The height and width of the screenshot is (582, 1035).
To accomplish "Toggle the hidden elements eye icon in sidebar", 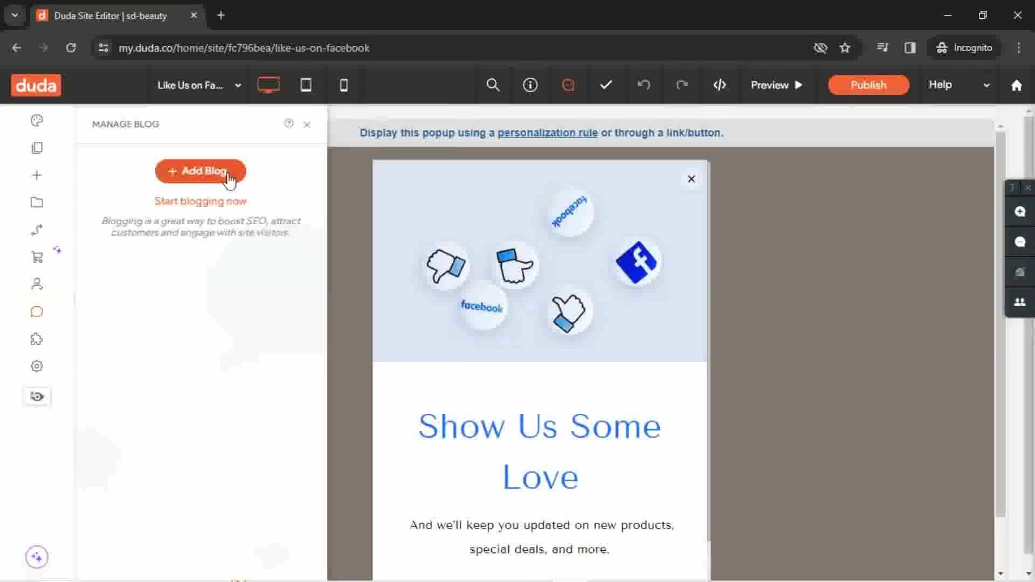I will point(37,397).
